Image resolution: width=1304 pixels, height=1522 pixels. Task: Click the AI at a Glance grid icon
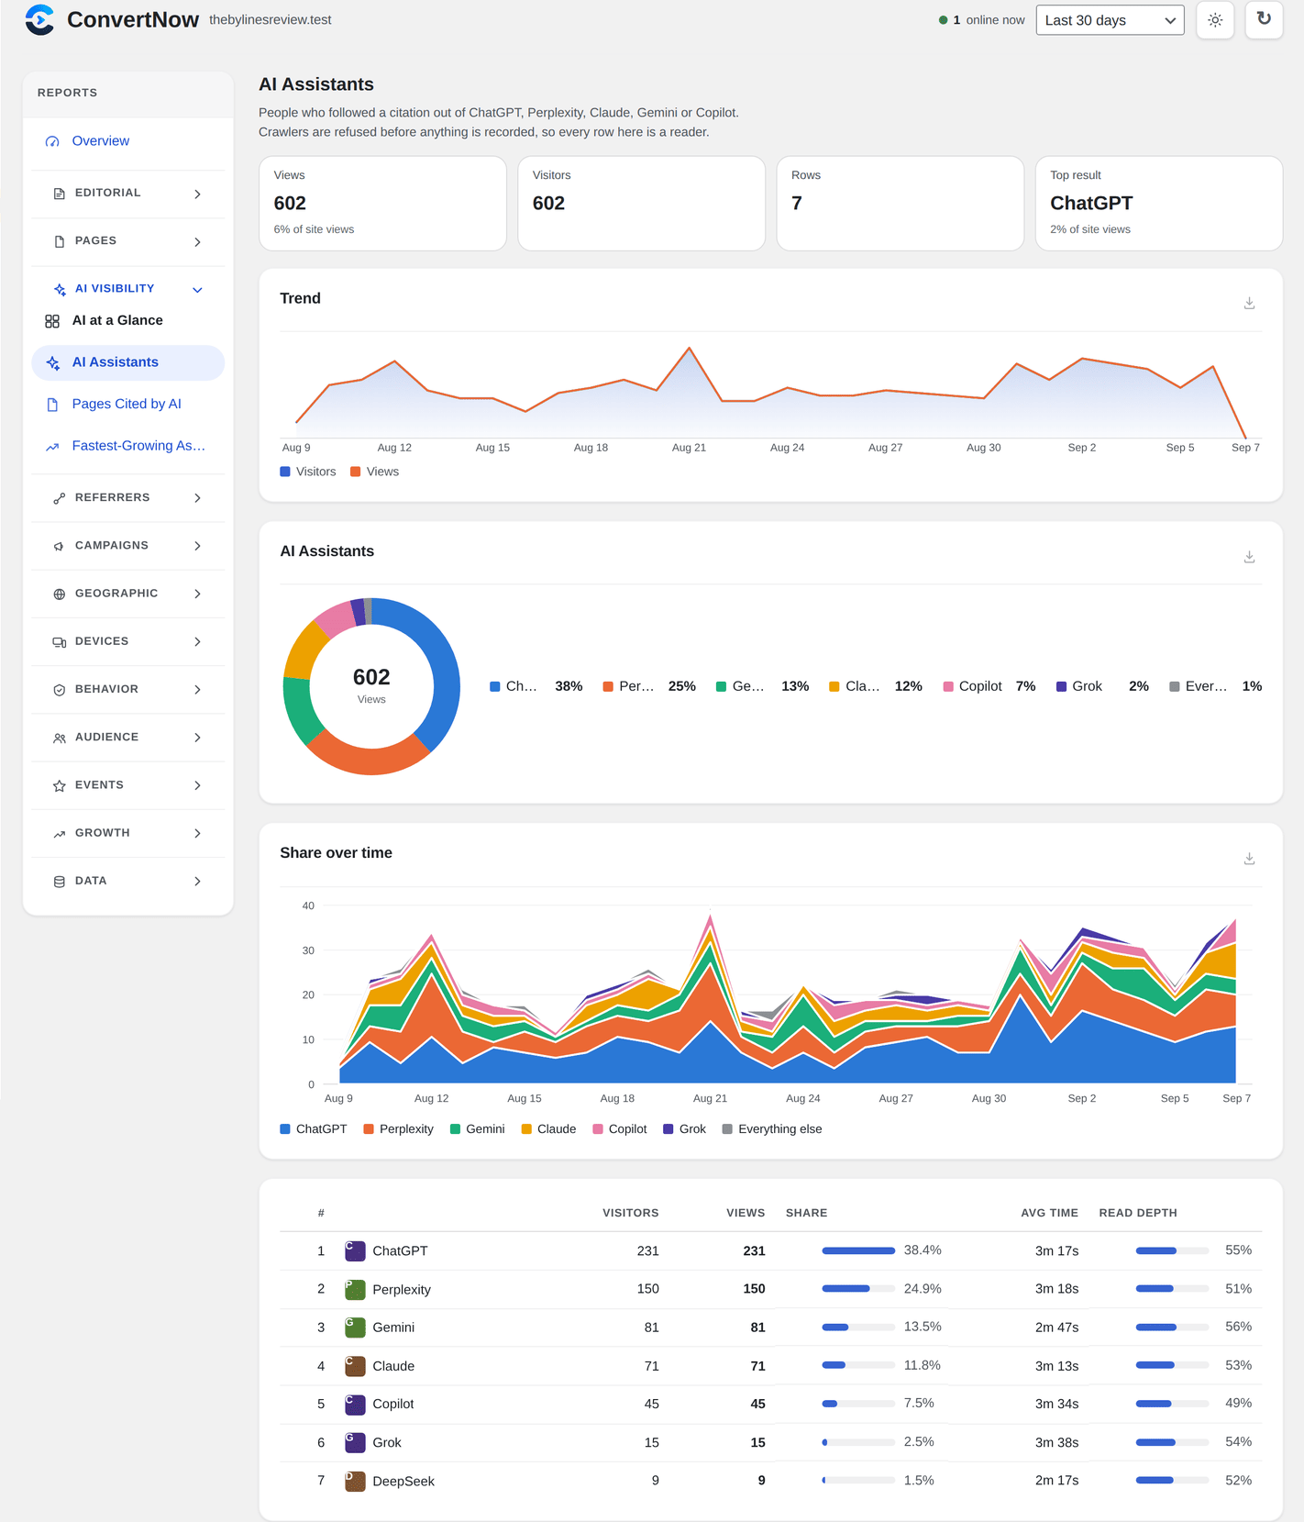click(x=52, y=321)
